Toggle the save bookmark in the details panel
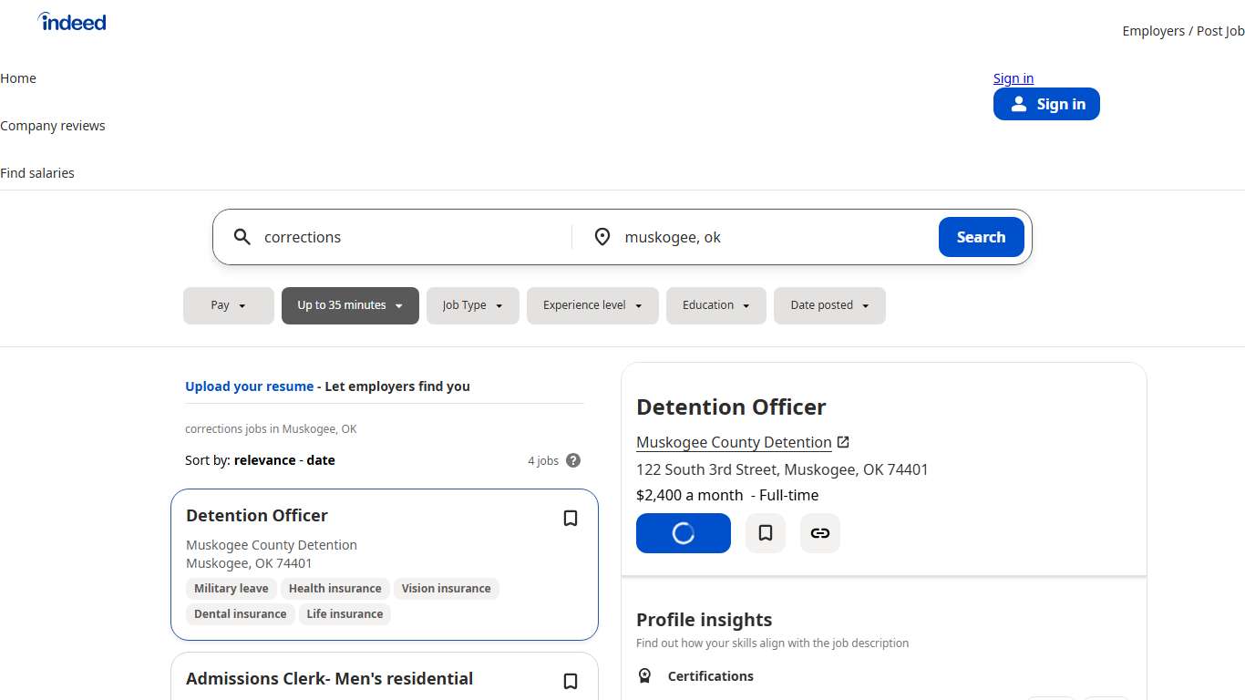Image resolution: width=1245 pixels, height=700 pixels. click(x=766, y=533)
